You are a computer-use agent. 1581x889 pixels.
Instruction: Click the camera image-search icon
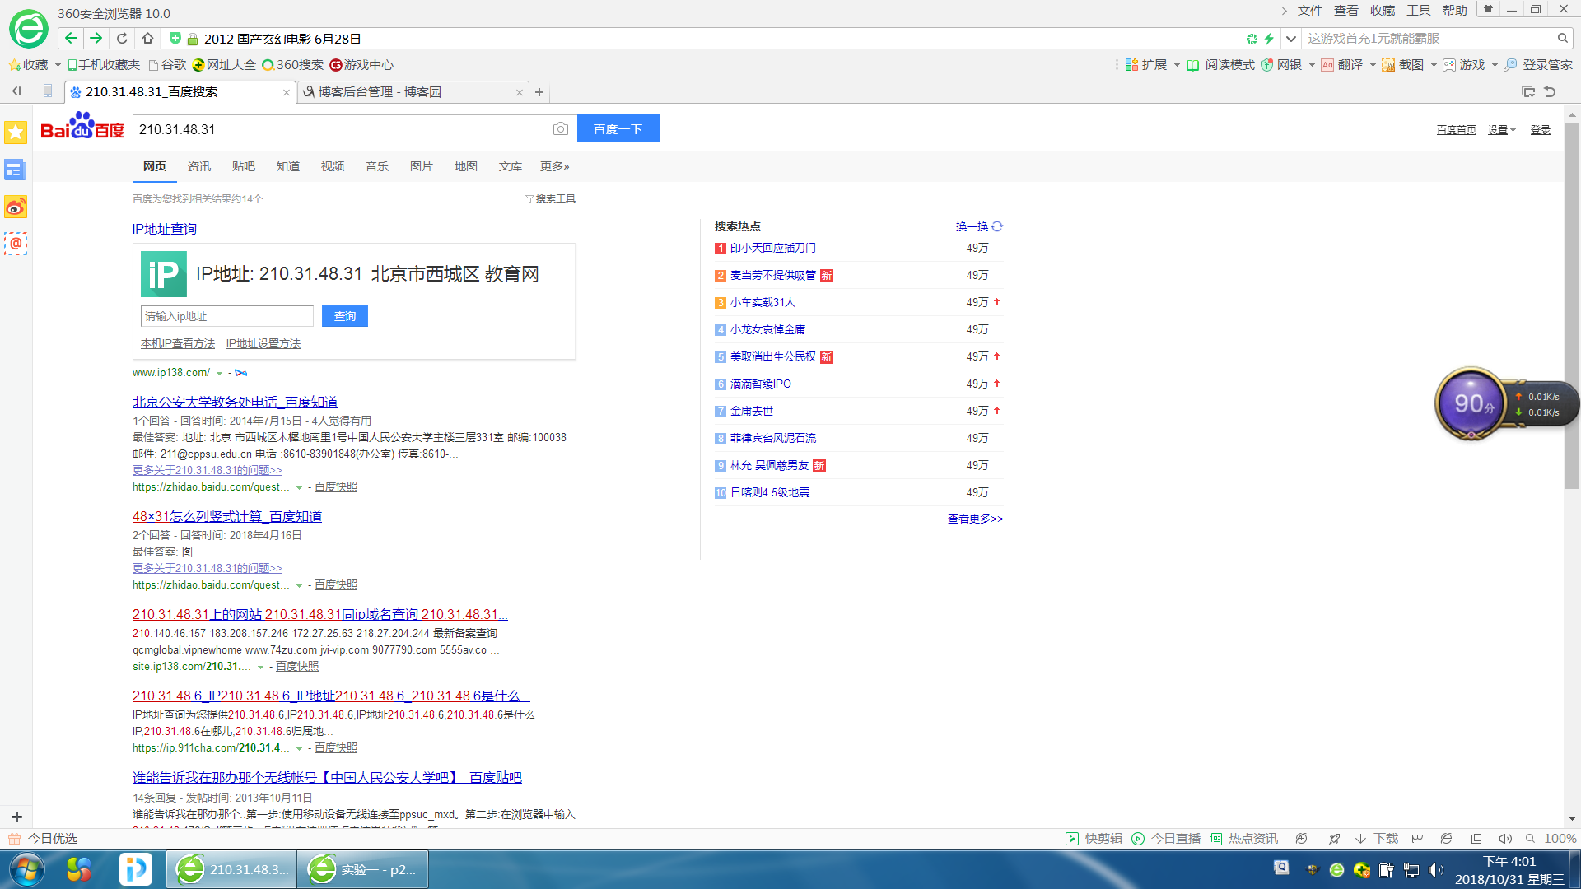(561, 129)
